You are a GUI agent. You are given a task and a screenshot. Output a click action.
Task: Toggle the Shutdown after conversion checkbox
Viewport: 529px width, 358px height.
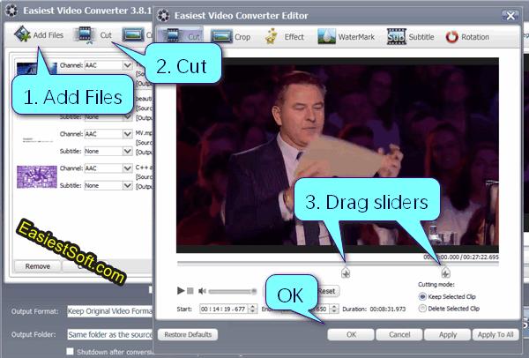tap(70, 352)
